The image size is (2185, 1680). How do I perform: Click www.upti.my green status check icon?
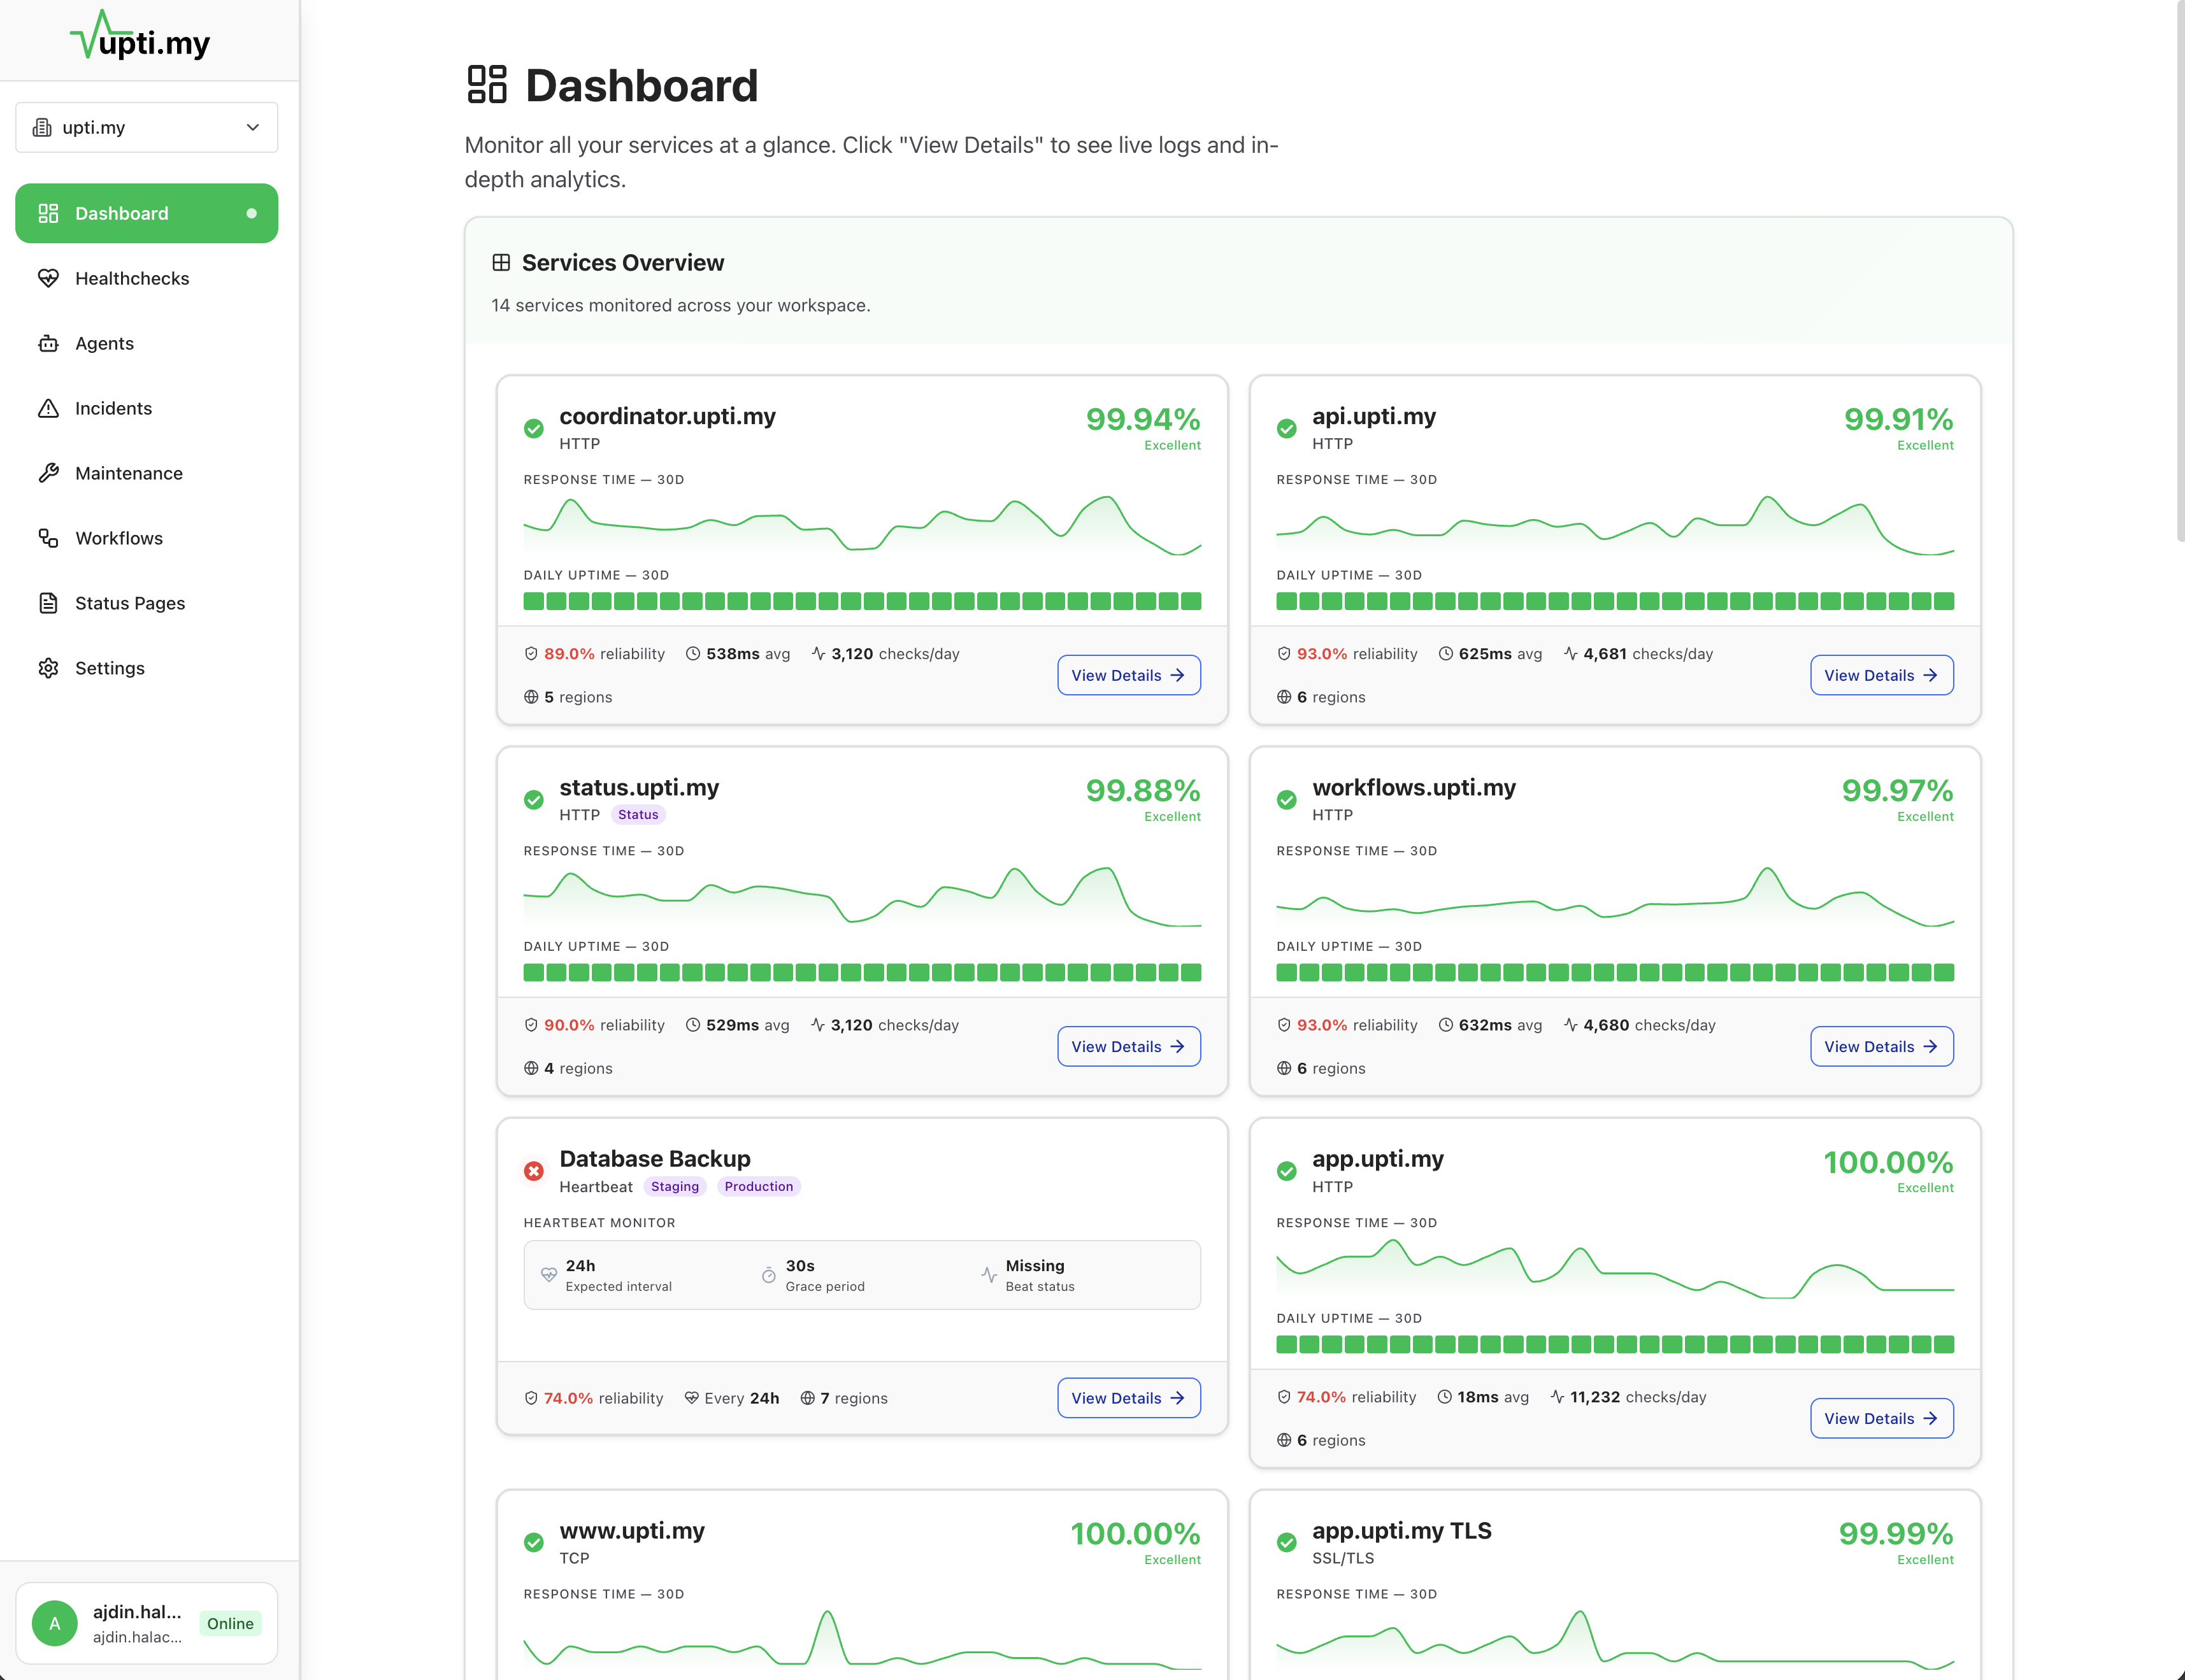(x=534, y=1542)
